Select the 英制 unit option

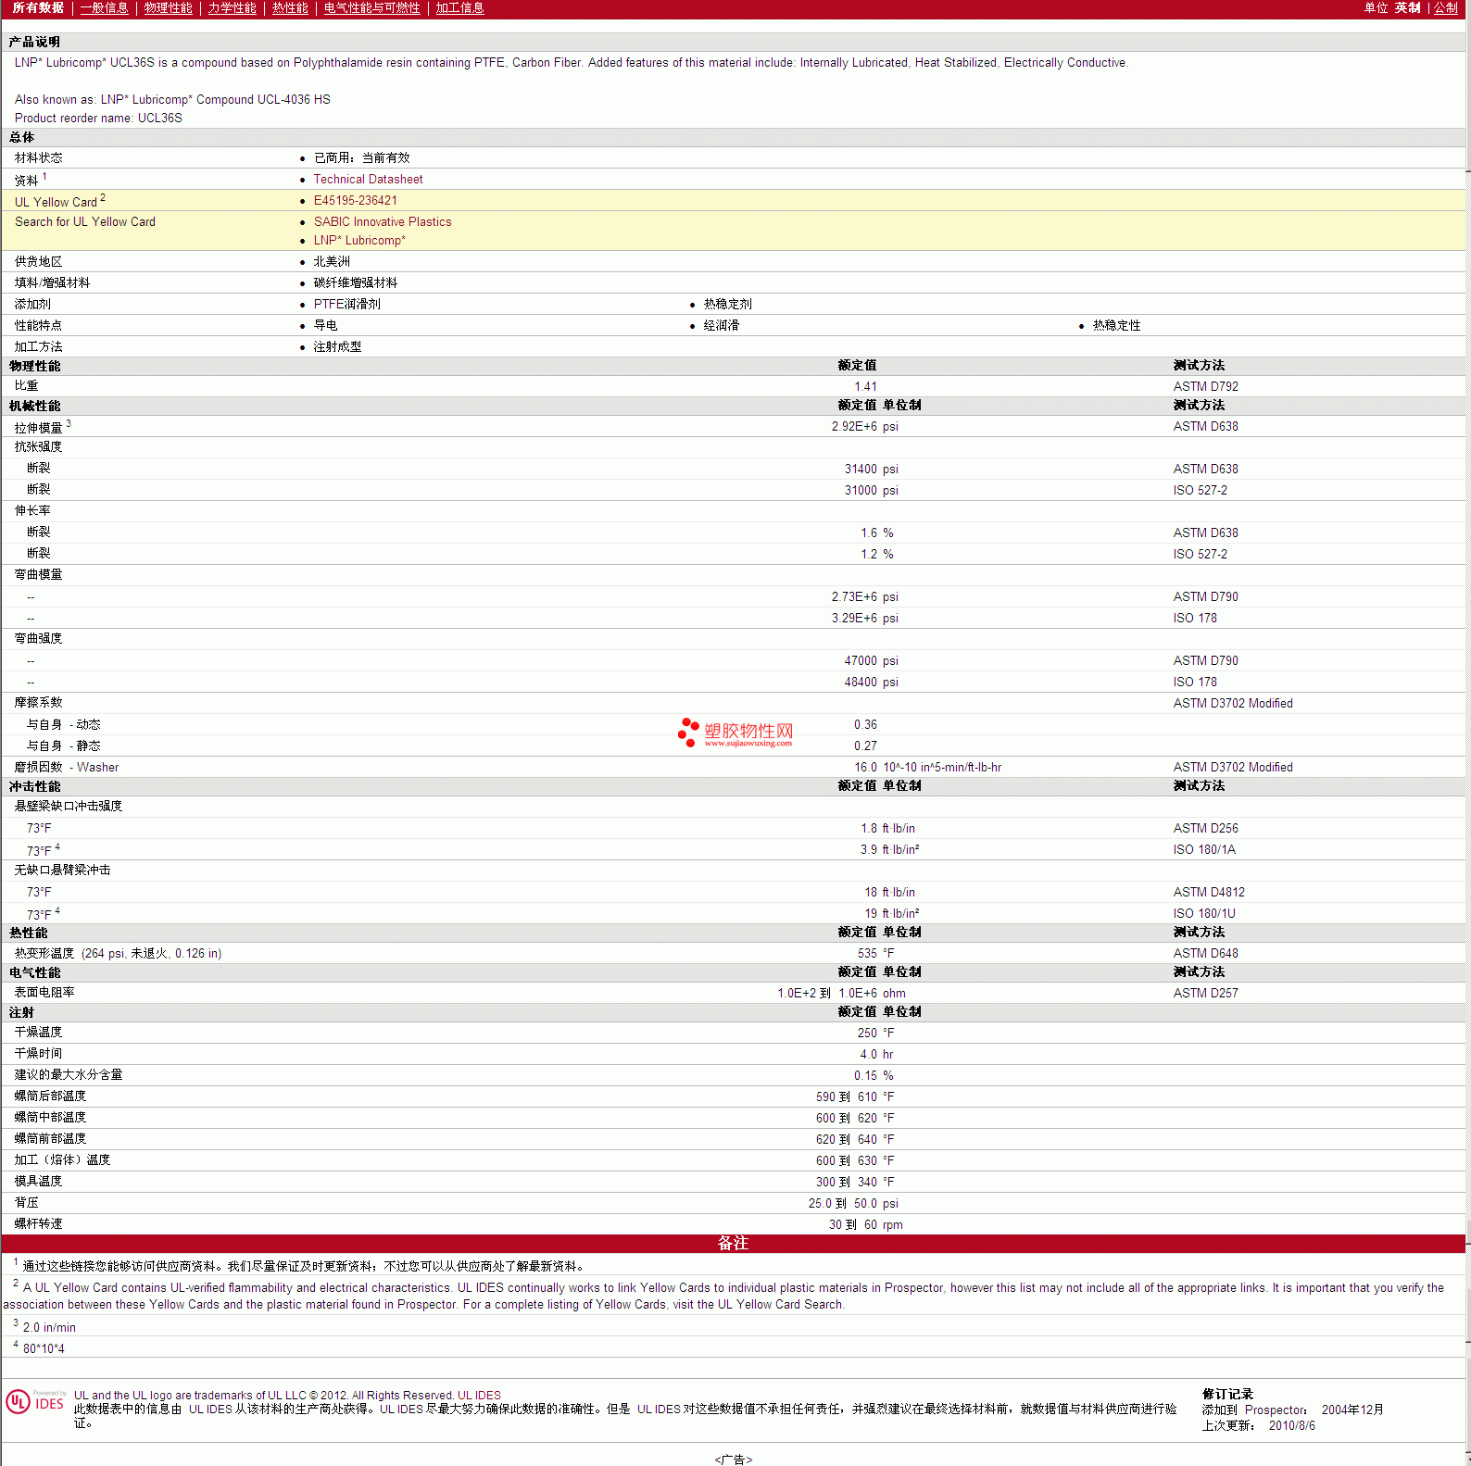pos(1407,8)
